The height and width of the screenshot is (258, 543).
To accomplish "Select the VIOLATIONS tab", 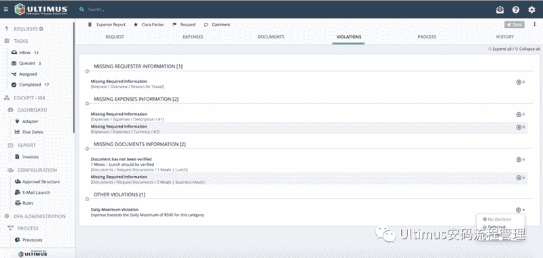I will (x=349, y=37).
